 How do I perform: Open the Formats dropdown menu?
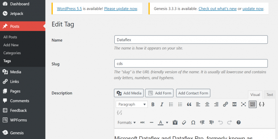(x=126, y=123)
